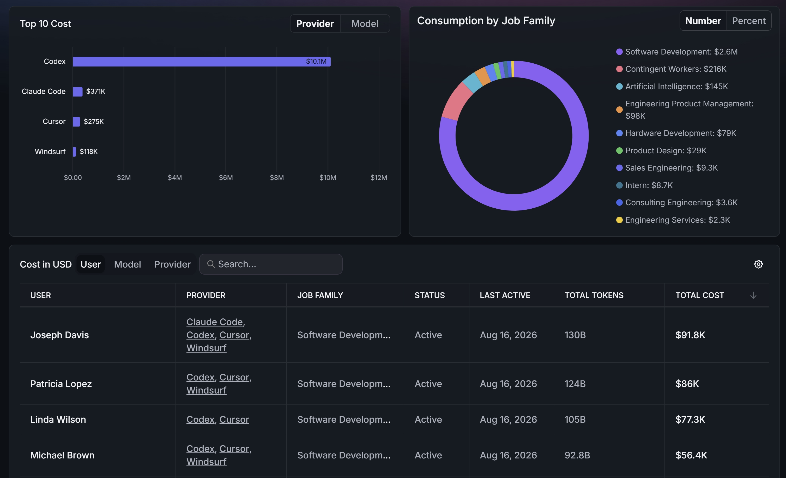Click the Windsurf cost bar in chart
This screenshot has height=478, width=786.
click(x=74, y=152)
